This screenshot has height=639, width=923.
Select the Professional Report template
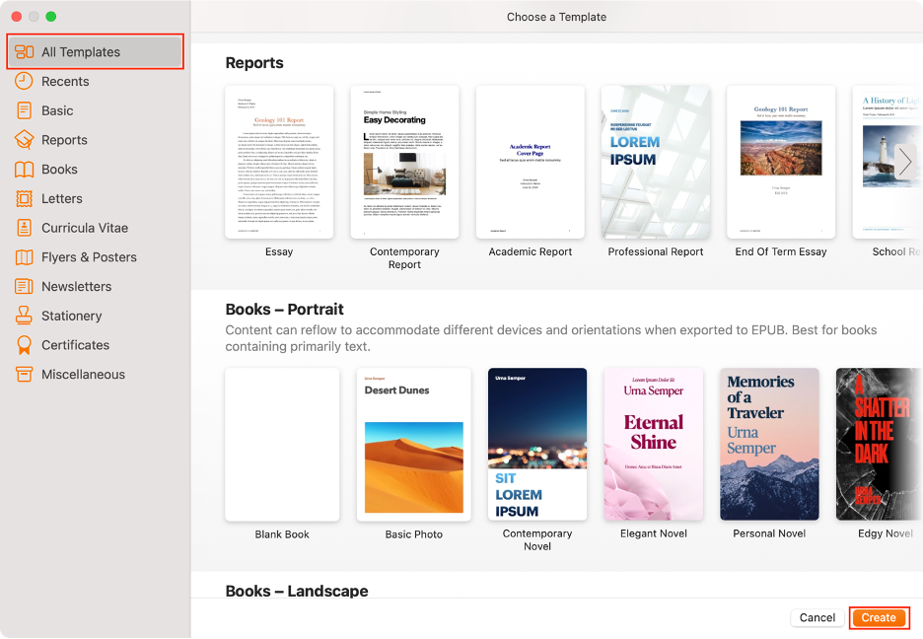pos(655,163)
